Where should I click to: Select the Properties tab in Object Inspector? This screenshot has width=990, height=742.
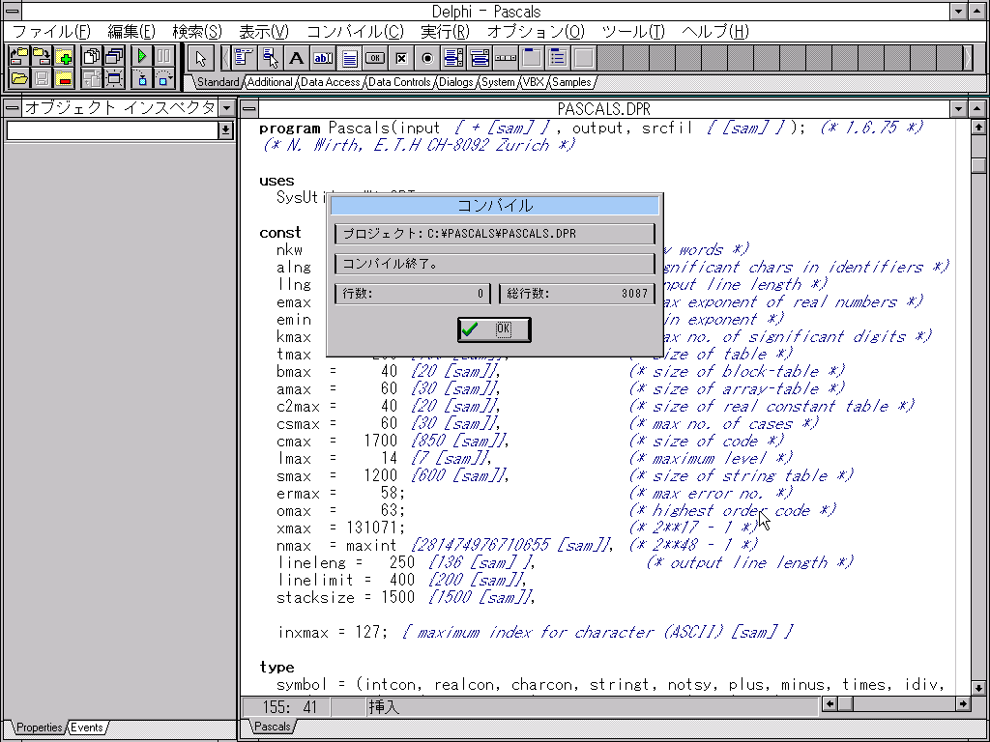point(39,728)
